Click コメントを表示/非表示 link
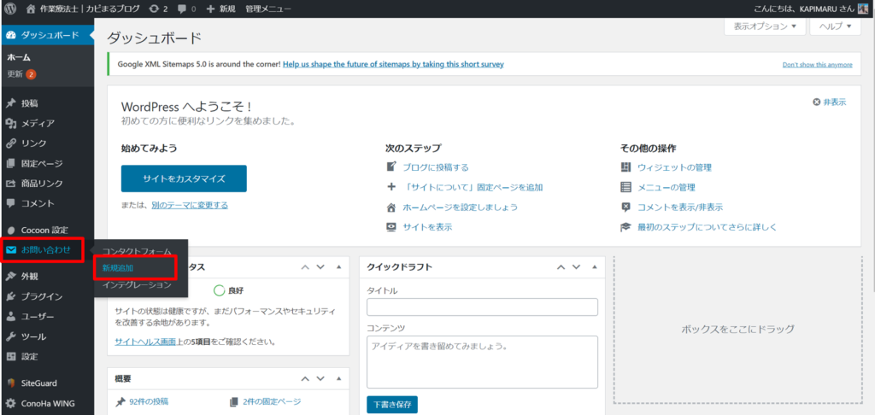This screenshot has width=875, height=415. click(x=680, y=207)
